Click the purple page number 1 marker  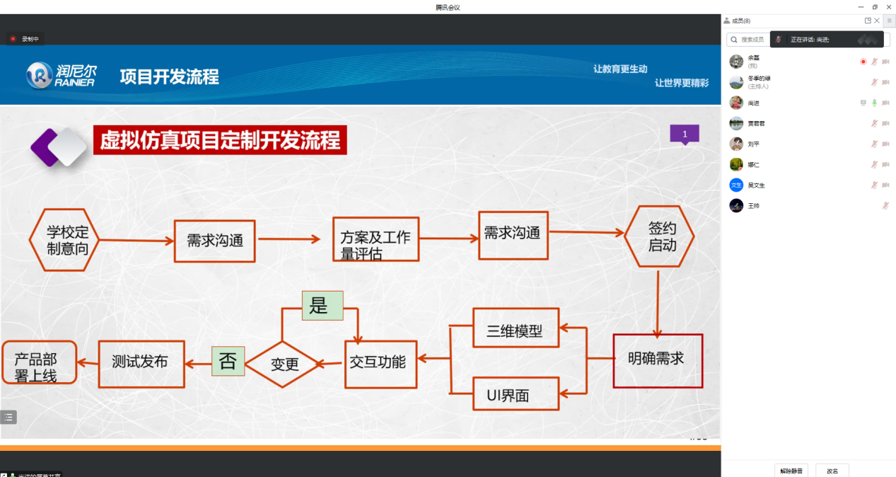[684, 134]
